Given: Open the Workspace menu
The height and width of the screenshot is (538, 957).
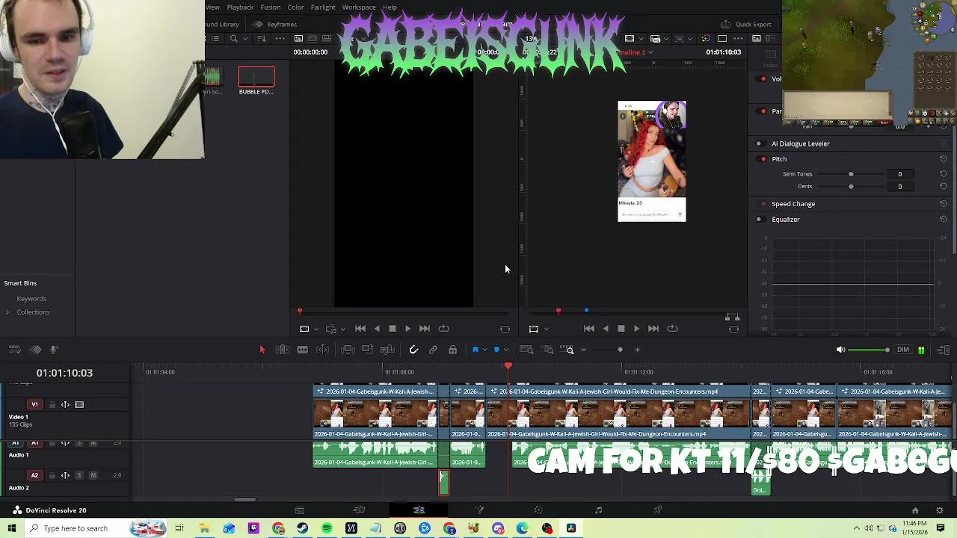Looking at the screenshot, I should click(x=359, y=7).
